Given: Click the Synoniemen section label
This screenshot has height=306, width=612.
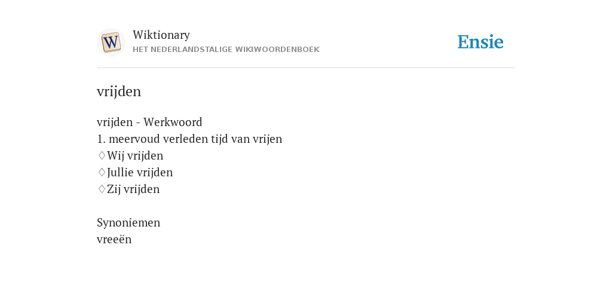Looking at the screenshot, I should 128,222.
